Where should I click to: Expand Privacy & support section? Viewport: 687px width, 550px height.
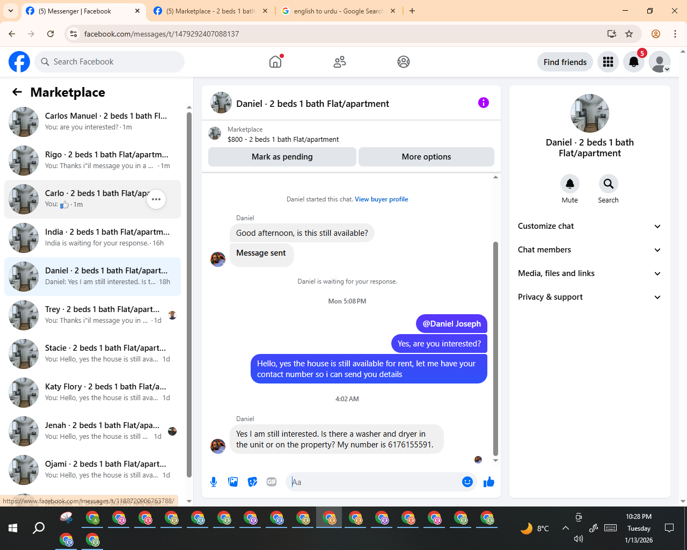pyautogui.click(x=590, y=297)
